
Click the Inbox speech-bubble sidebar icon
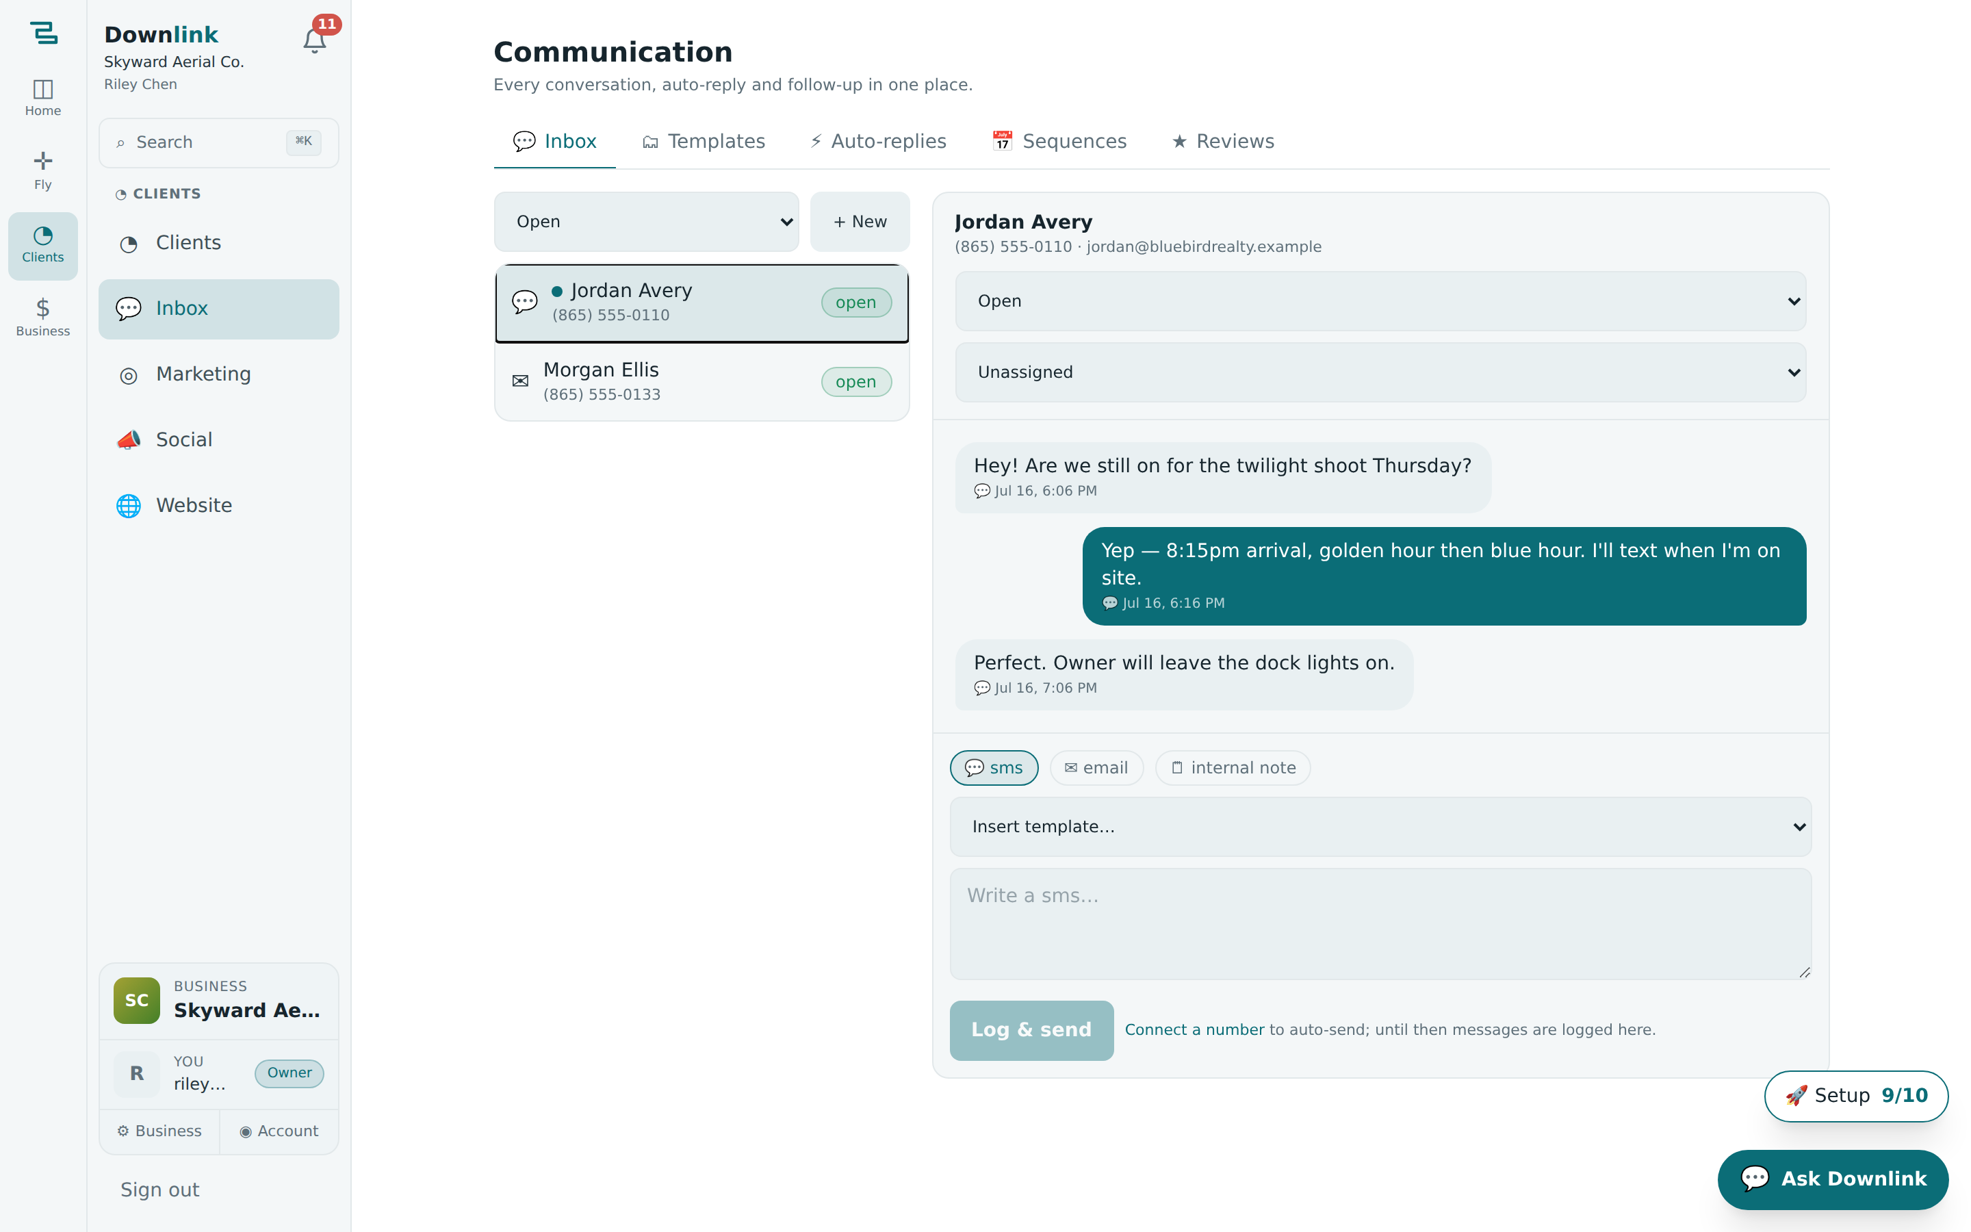(x=129, y=309)
